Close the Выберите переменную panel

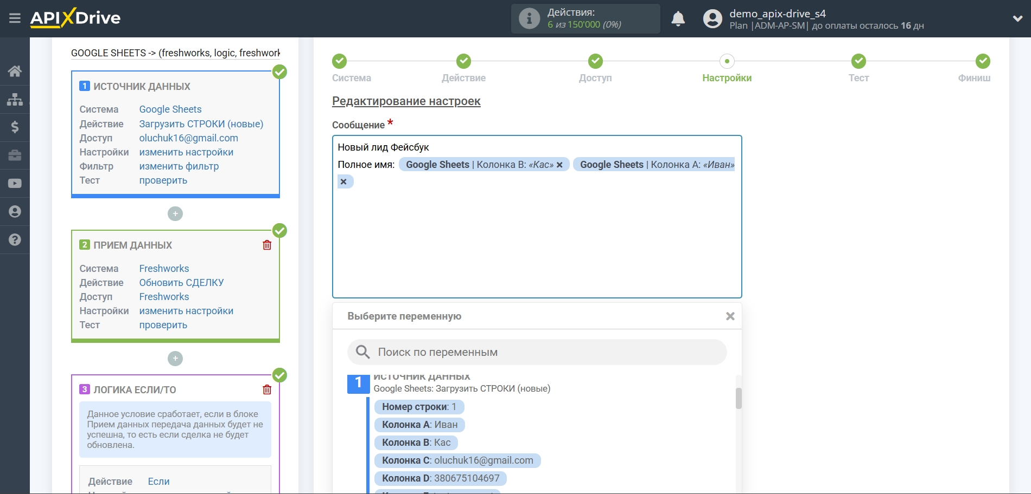pyautogui.click(x=730, y=316)
